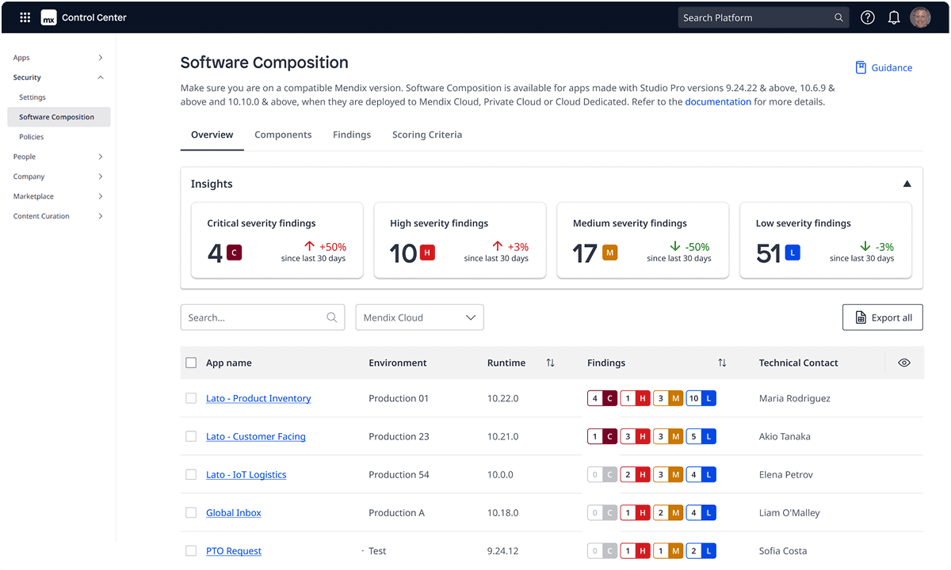The image size is (951, 570).
Task: Open the user profile avatar
Action: click(x=920, y=17)
